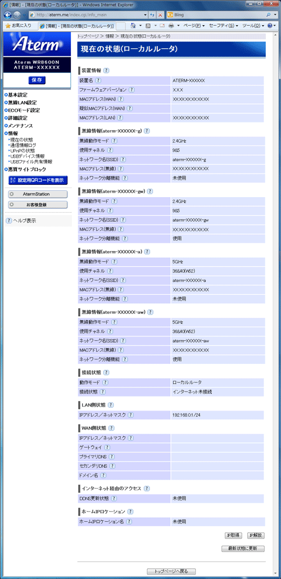Open help icon beside LAN側状態 heading
The height and width of the screenshot is (579, 281).
pos(111,405)
